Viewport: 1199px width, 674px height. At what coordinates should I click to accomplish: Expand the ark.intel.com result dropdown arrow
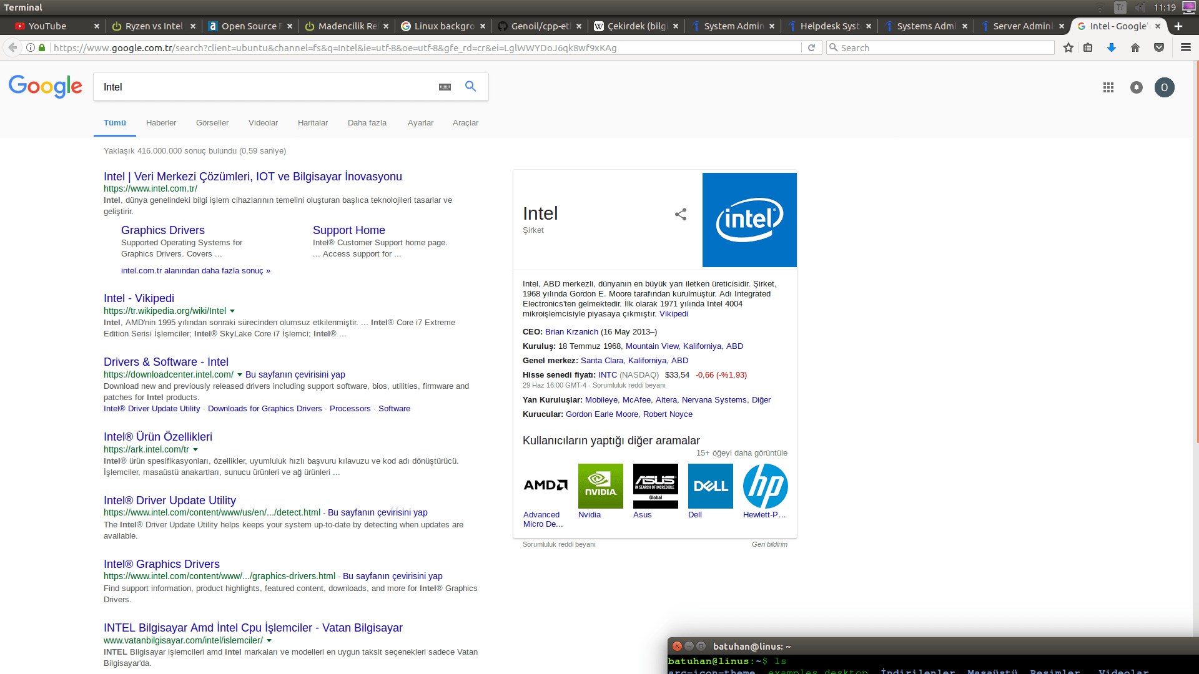click(x=195, y=449)
